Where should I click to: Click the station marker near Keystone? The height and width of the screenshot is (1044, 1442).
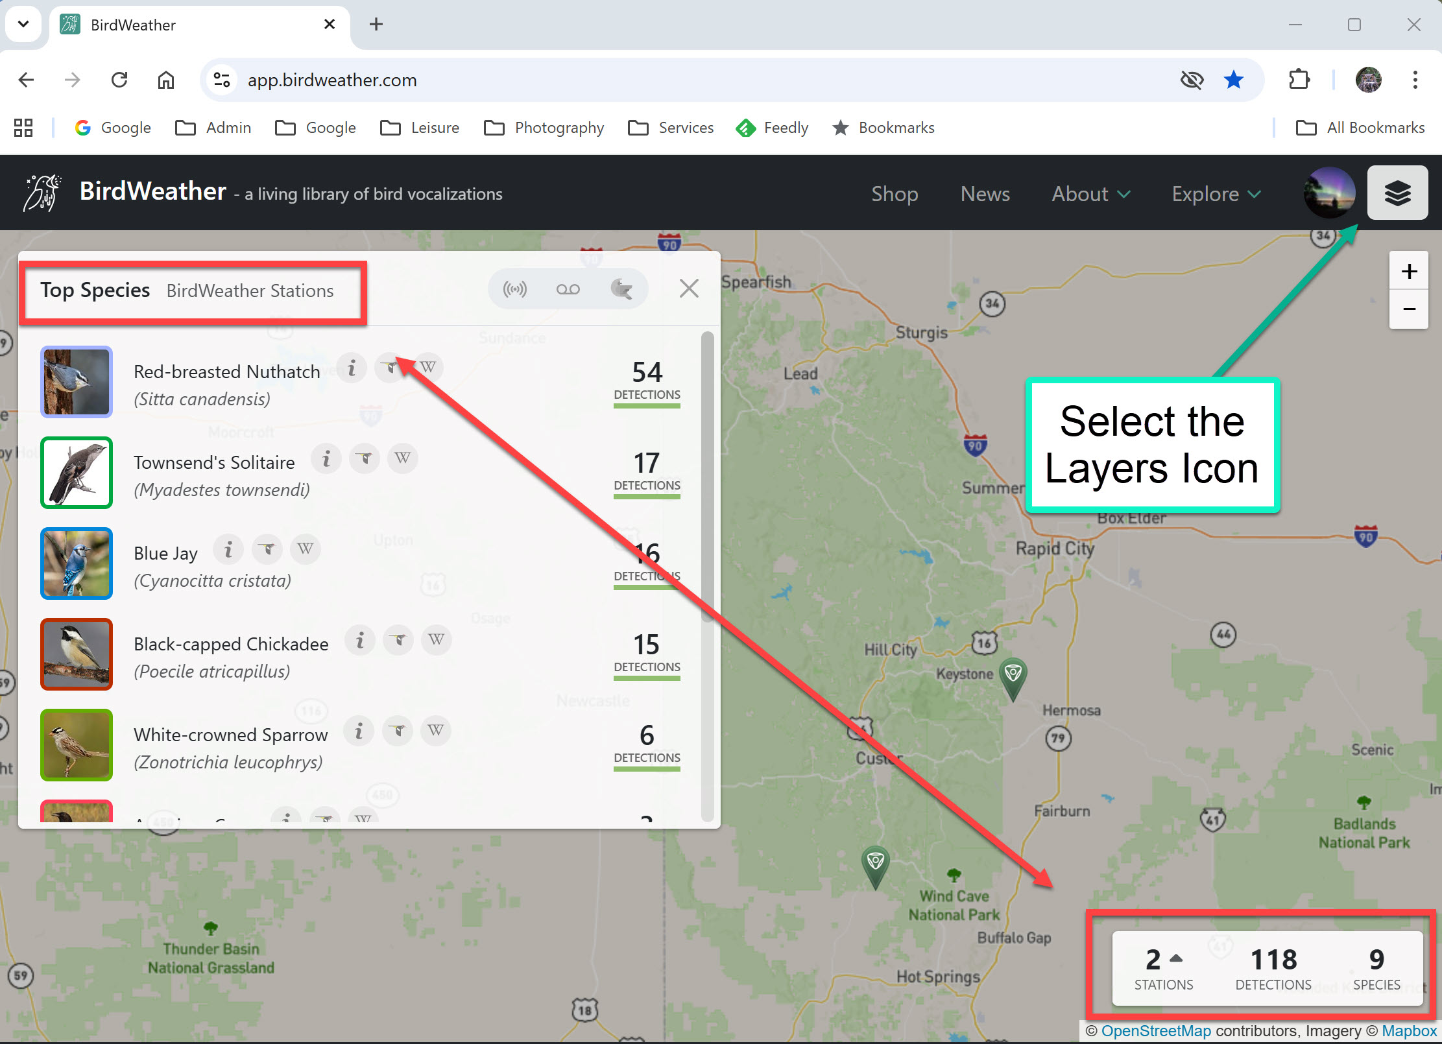(x=1012, y=676)
